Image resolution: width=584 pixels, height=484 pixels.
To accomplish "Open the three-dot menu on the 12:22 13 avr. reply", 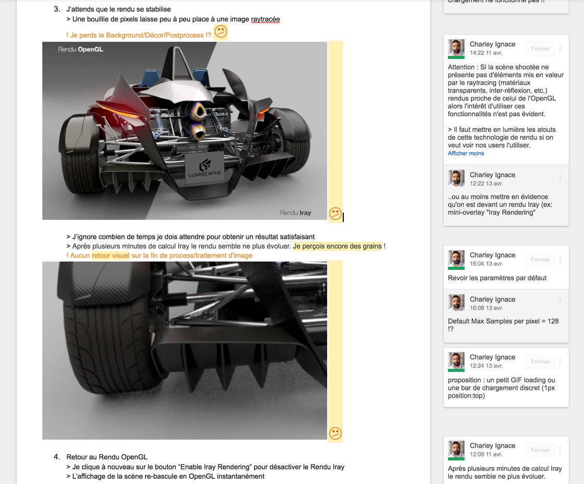I will [560, 178].
